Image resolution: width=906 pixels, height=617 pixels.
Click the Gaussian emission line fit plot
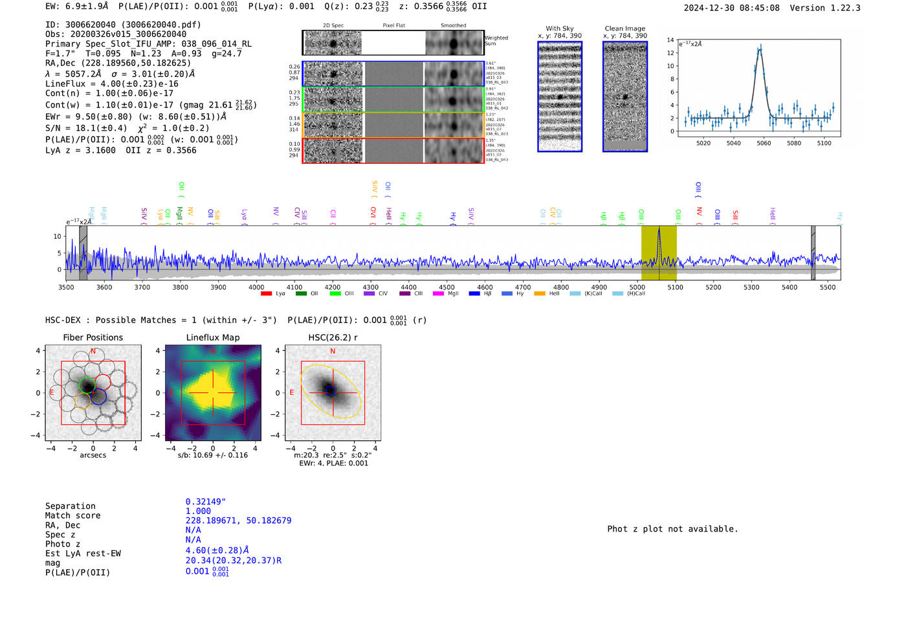click(x=758, y=88)
